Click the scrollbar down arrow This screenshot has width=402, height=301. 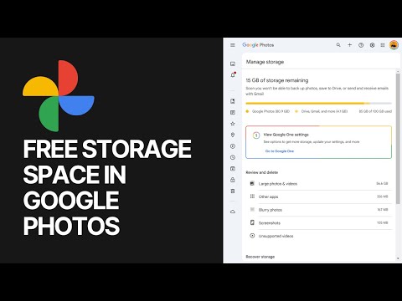pyautogui.click(x=398, y=258)
